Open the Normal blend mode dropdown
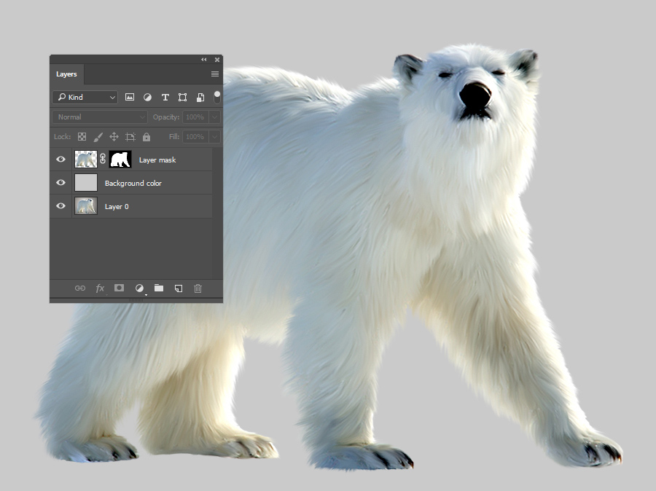The width and height of the screenshot is (656, 491). coord(101,117)
